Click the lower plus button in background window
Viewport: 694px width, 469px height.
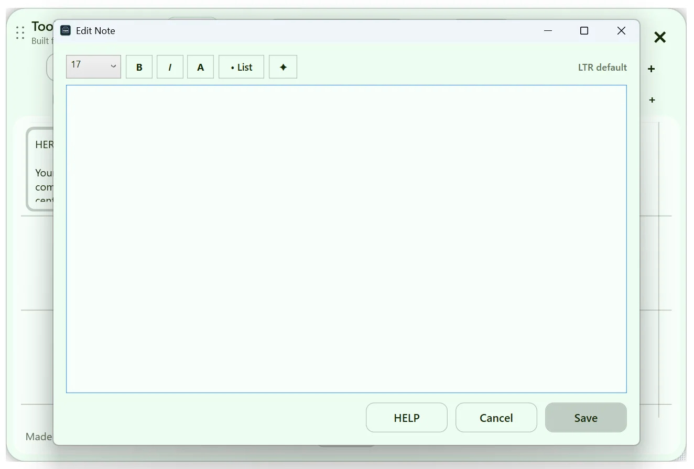pos(652,100)
